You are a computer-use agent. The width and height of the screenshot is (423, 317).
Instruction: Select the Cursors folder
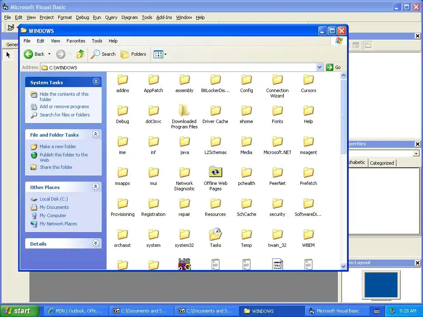tap(308, 83)
